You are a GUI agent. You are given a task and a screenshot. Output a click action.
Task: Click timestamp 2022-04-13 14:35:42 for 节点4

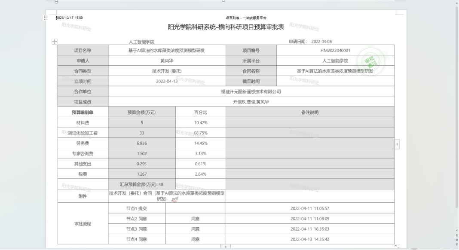(x=310, y=239)
